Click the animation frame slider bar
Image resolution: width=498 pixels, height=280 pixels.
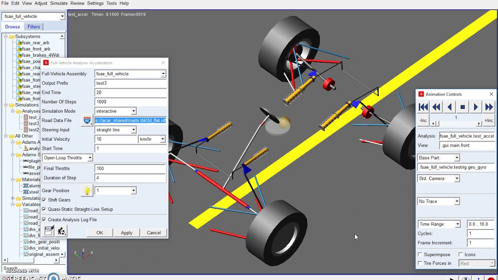[456, 123]
